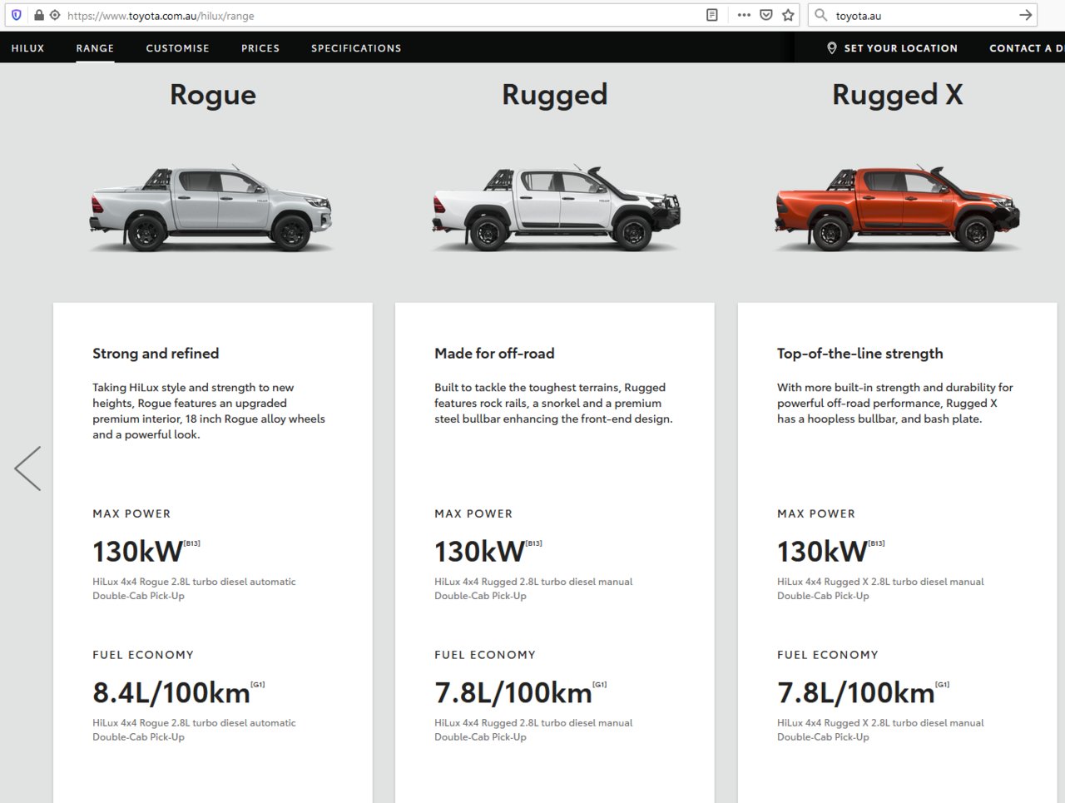1065x803 pixels.
Task: Click the tracking protection shield icon
Action: [16, 15]
